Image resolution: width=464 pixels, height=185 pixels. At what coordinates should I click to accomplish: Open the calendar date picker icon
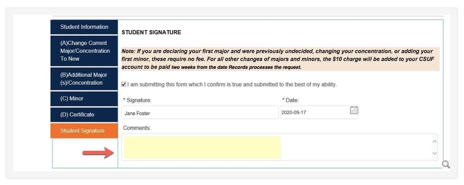point(354,110)
